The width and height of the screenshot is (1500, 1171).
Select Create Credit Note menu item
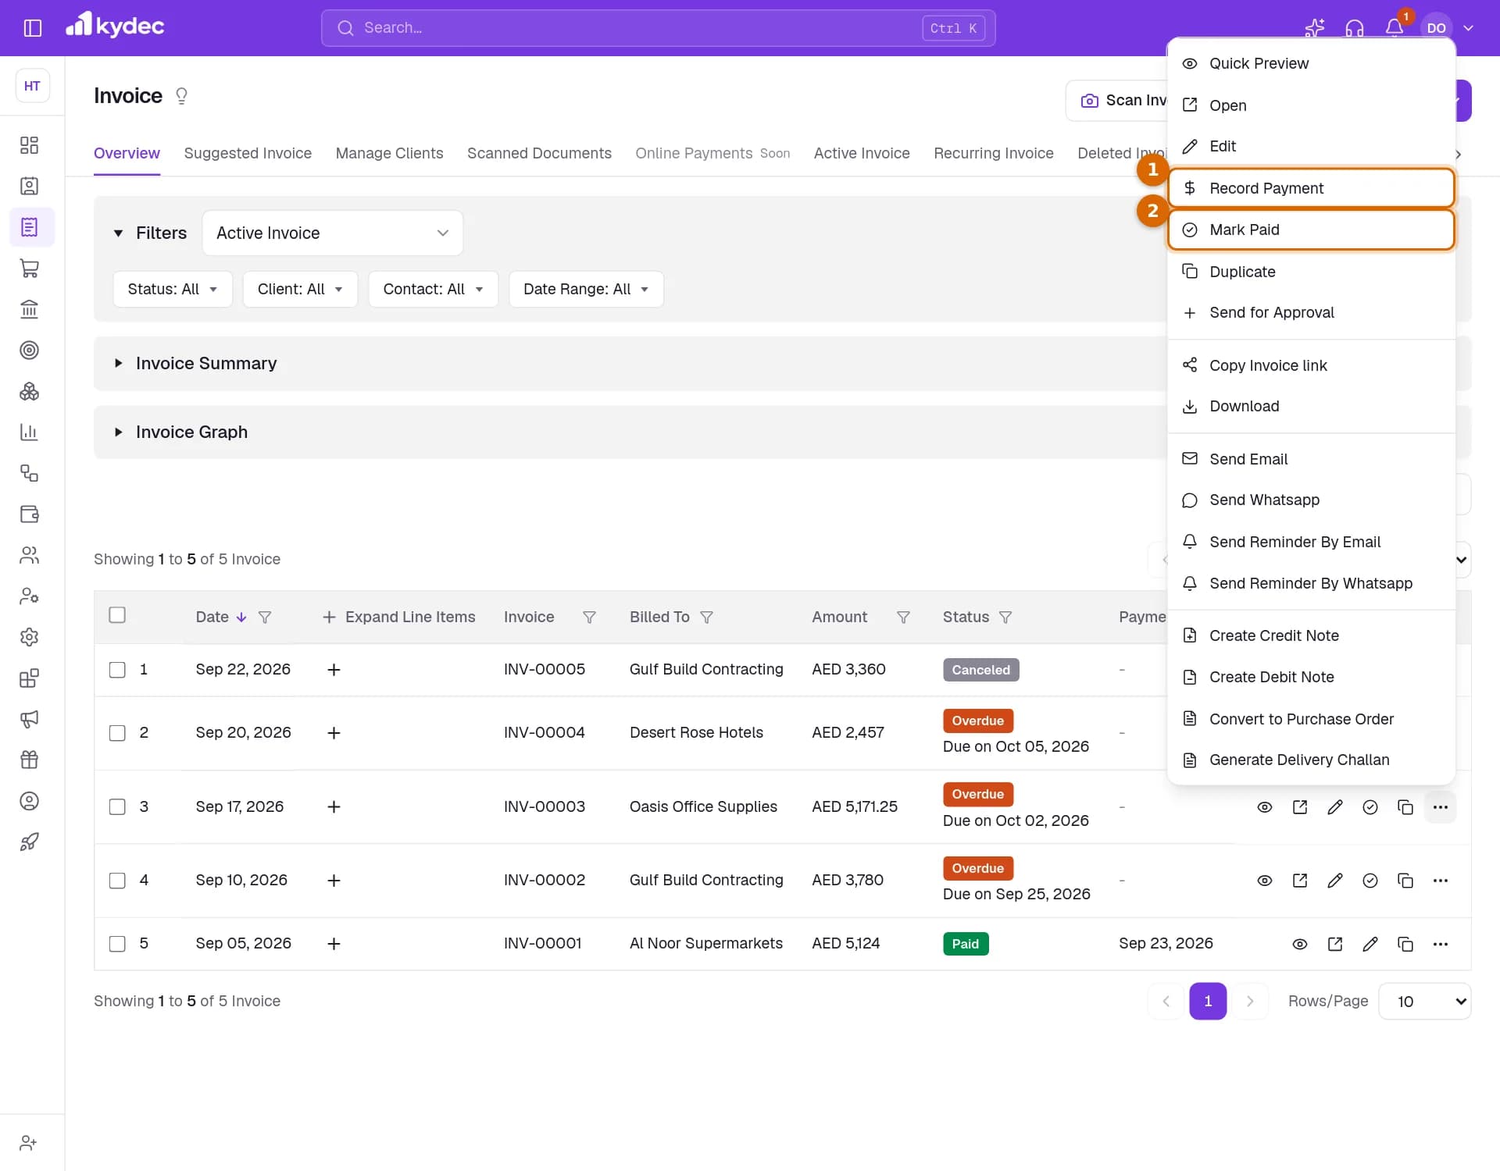[1311, 635]
